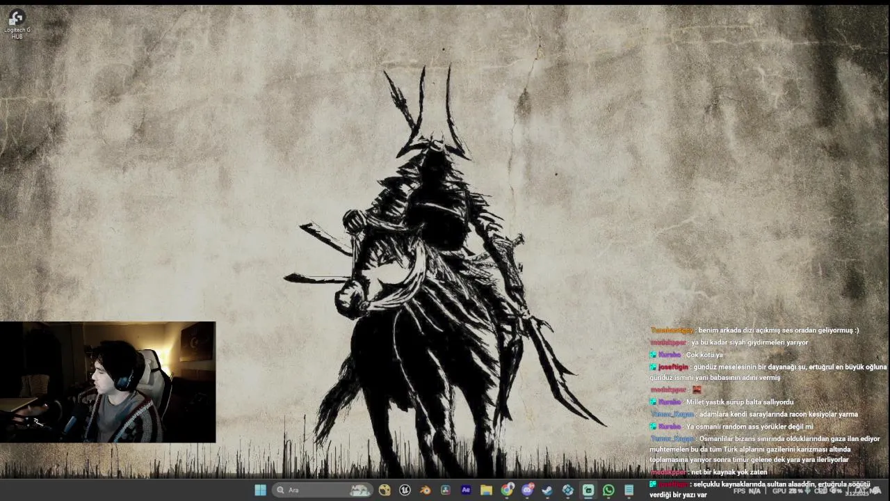890x501 pixels.
Task: Click the emote image in the chat overlay
Action: [697, 390]
